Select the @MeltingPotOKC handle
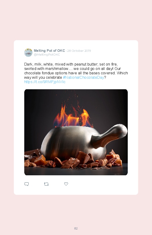The height and width of the screenshot is (235, 152). (x=47, y=54)
